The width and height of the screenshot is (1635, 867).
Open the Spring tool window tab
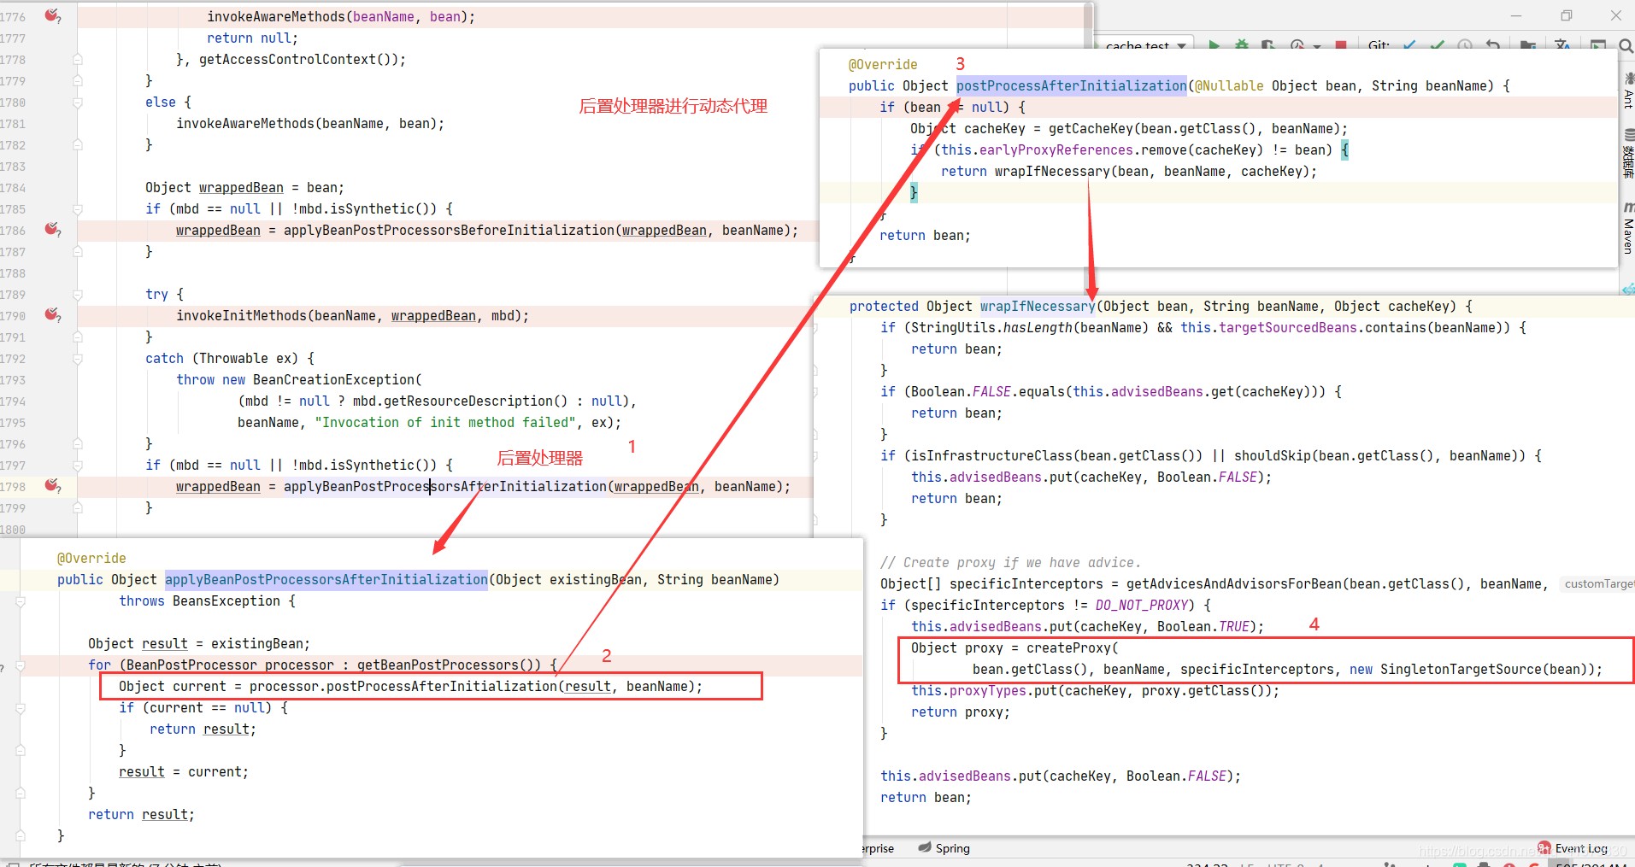click(x=944, y=848)
